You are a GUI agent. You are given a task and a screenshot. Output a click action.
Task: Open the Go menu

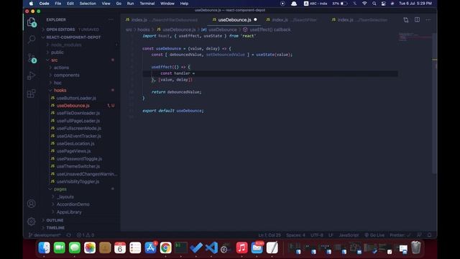point(119,4)
